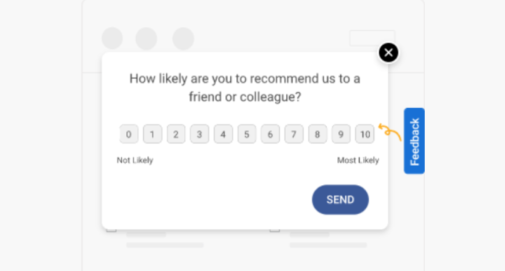505x271 pixels.
Task: Pick the 7 rating box
Action: click(x=293, y=134)
